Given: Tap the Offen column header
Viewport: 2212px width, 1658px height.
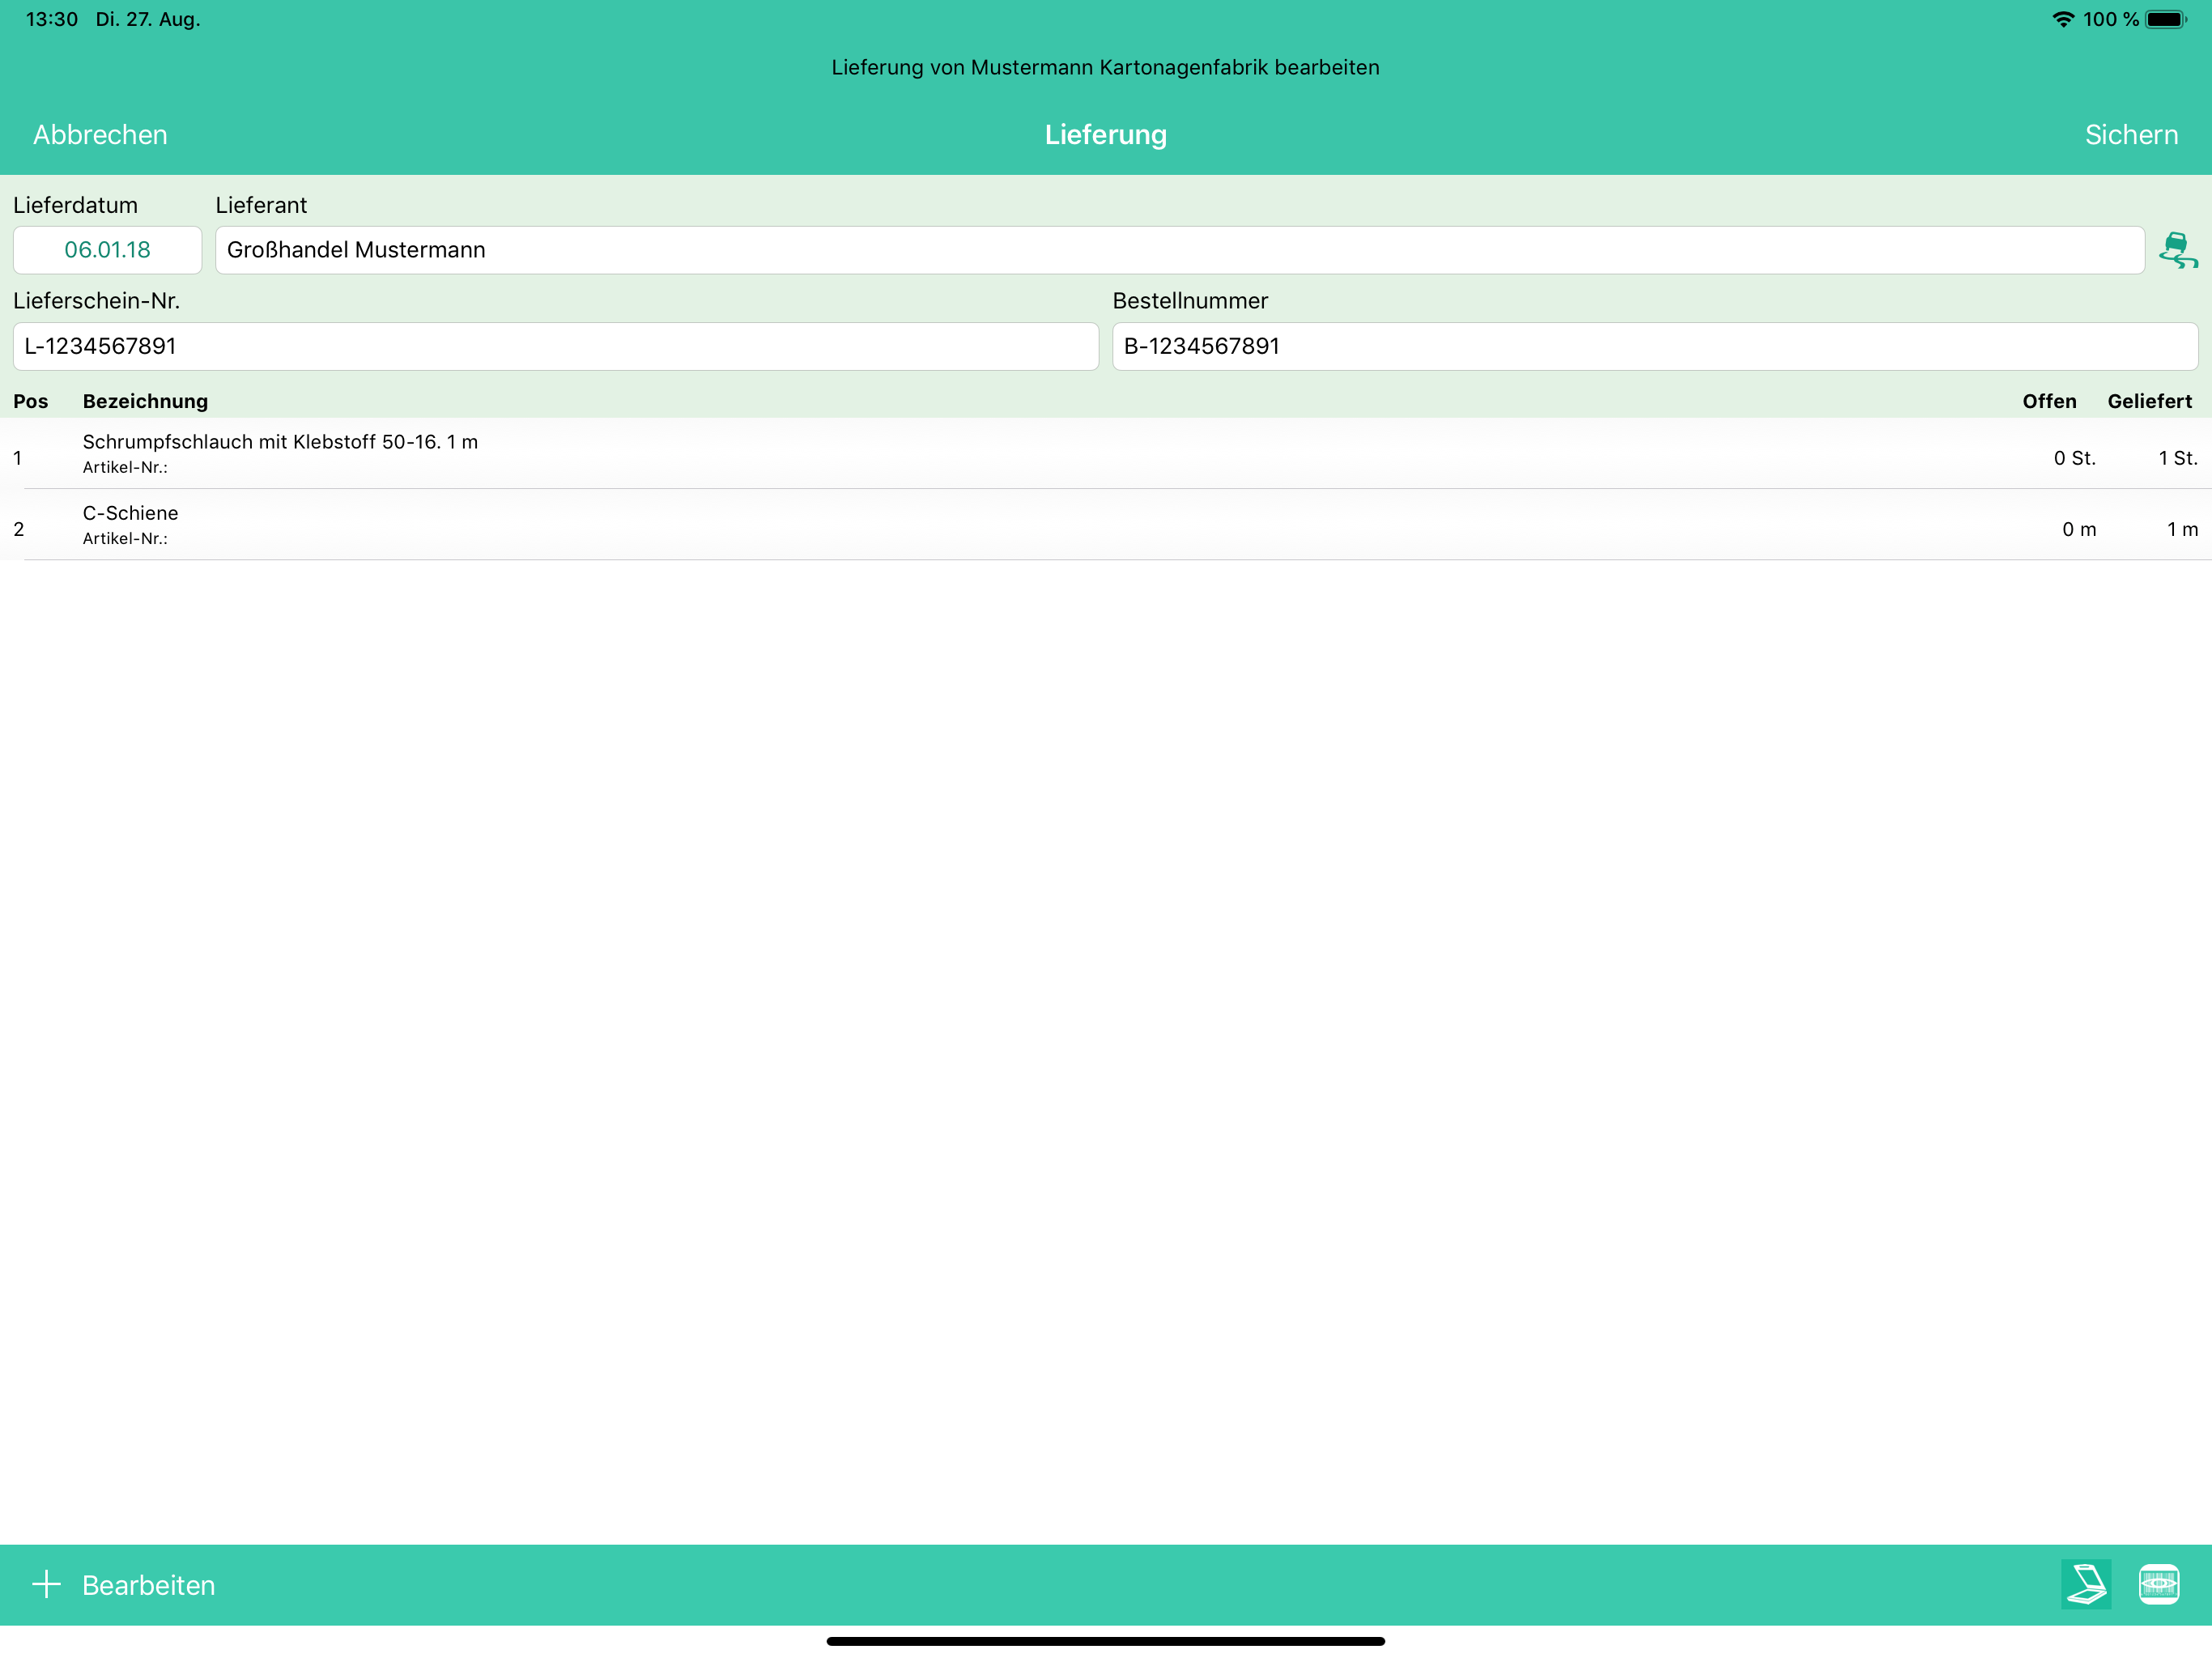Looking at the screenshot, I should tap(2049, 401).
